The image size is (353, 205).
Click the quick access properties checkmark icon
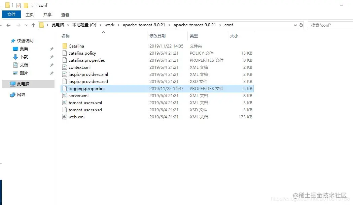[19, 5]
